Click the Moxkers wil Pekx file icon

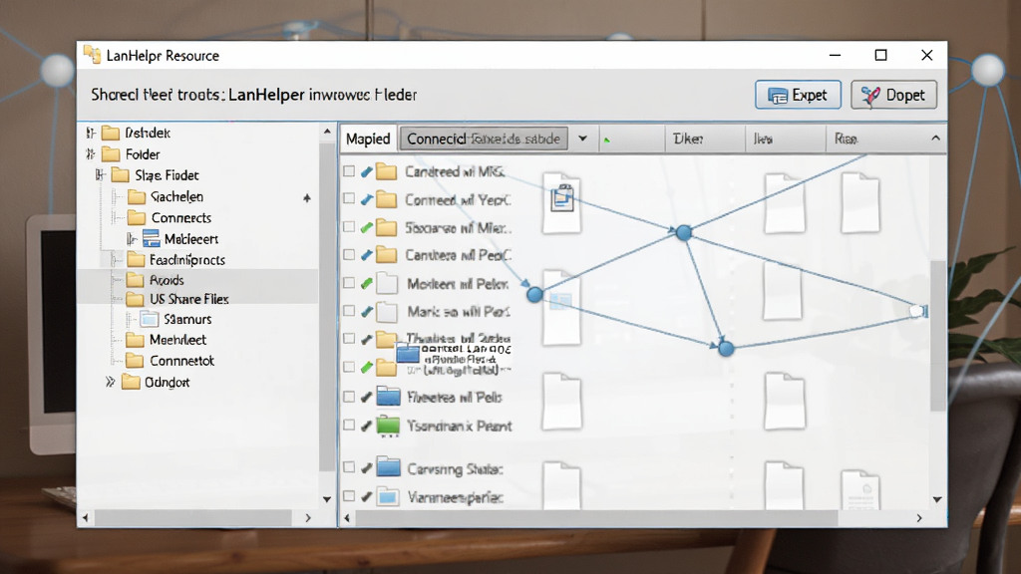387,284
